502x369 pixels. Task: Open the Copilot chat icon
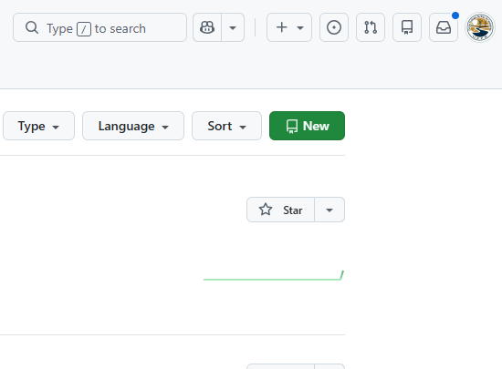pyautogui.click(x=207, y=27)
